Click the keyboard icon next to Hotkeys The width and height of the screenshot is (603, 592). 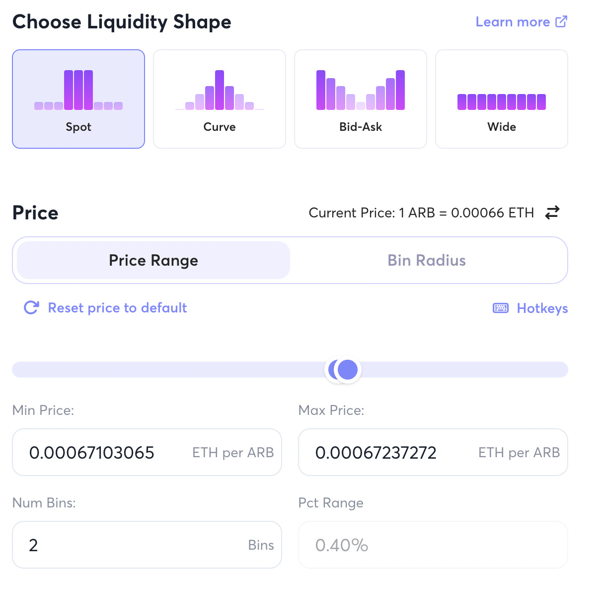coord(501,308)
